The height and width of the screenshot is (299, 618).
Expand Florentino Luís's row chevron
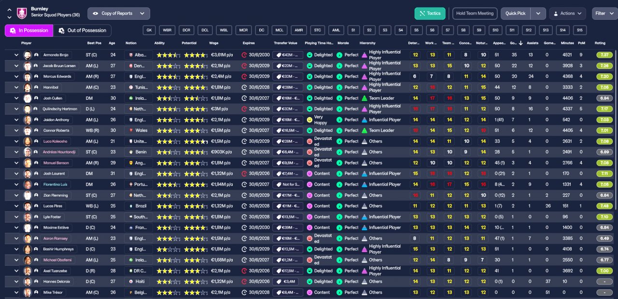[x=16, y=185]
